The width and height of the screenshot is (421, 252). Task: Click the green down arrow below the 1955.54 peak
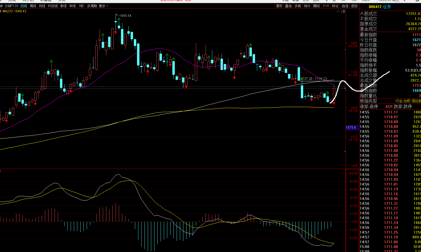(119, 19)
